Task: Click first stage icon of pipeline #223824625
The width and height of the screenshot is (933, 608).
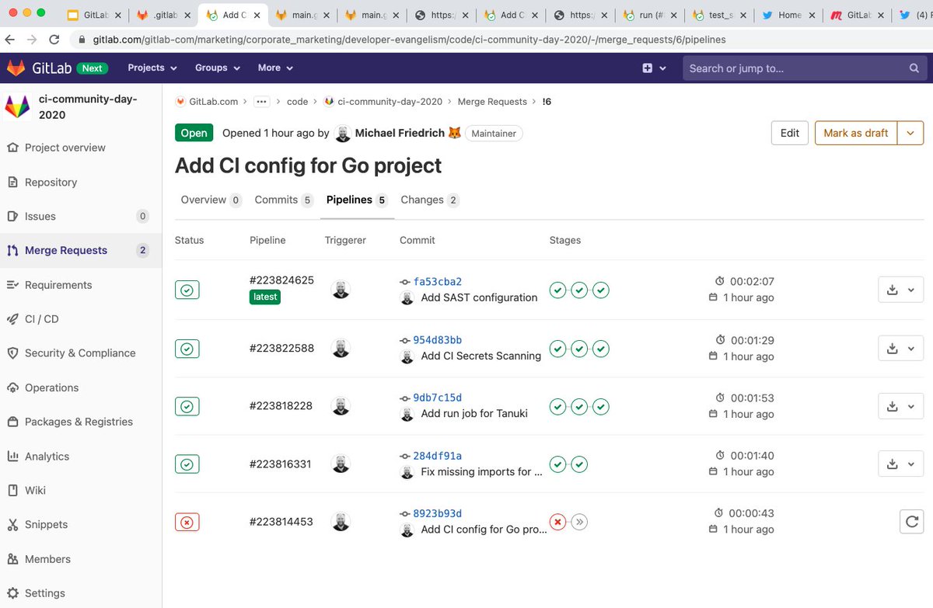Action: 557,290
